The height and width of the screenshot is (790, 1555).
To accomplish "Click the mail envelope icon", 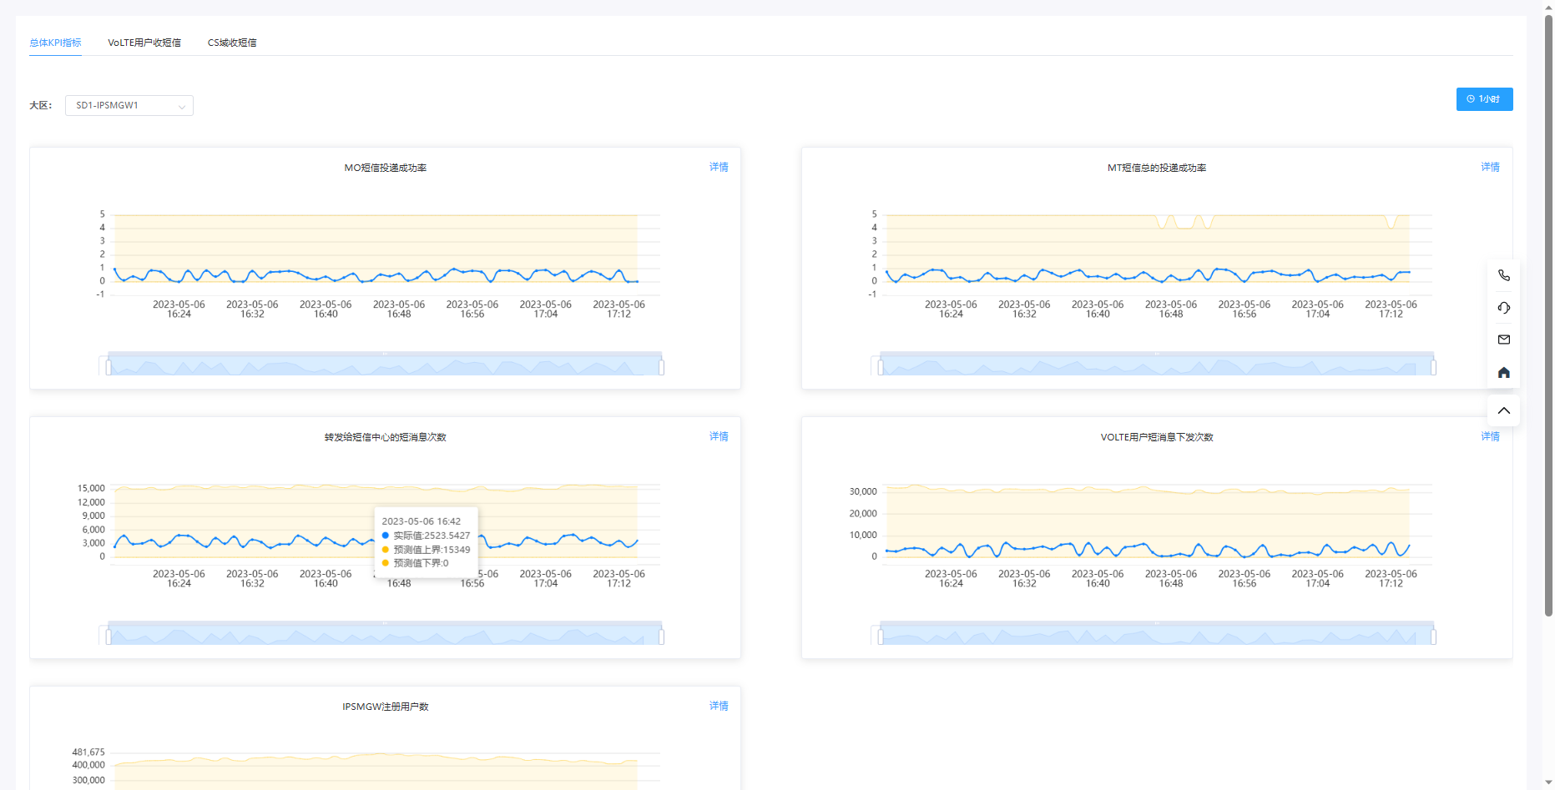I will click(x=1503, y=340).
